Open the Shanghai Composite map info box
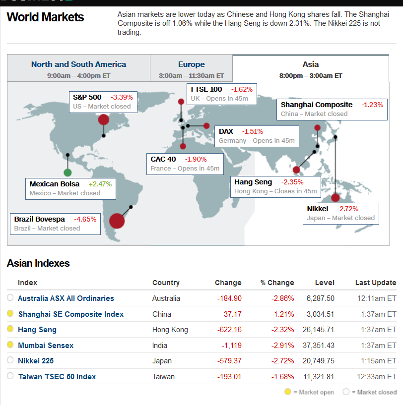The height and width of the screenshot is (405, 403). click(332, 109)
